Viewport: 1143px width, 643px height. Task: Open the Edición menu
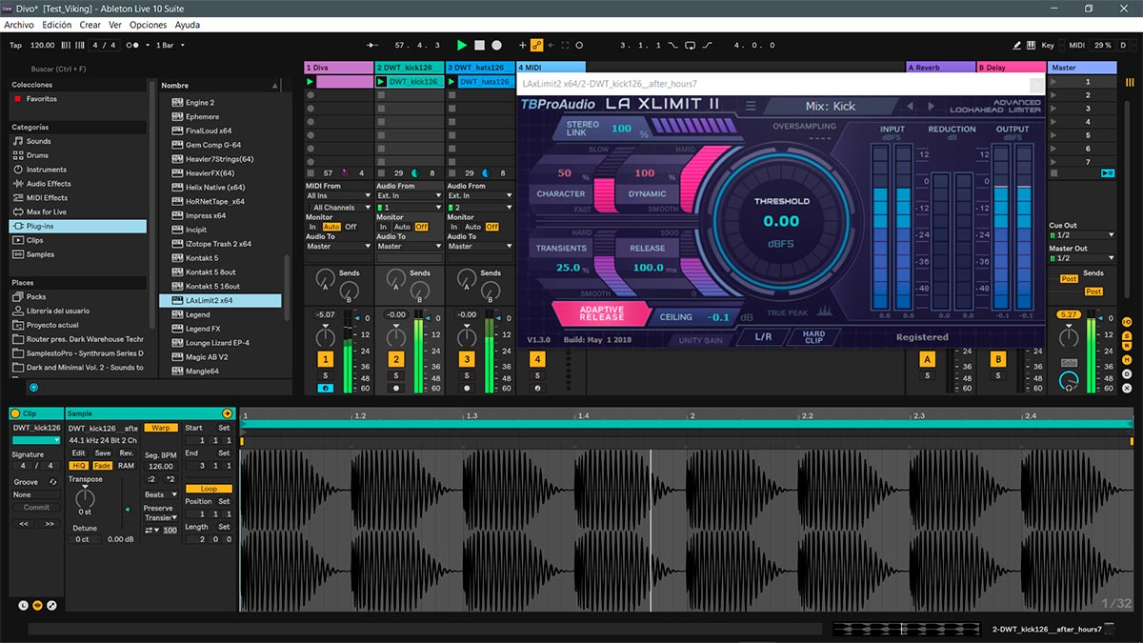tap(57, 25)
